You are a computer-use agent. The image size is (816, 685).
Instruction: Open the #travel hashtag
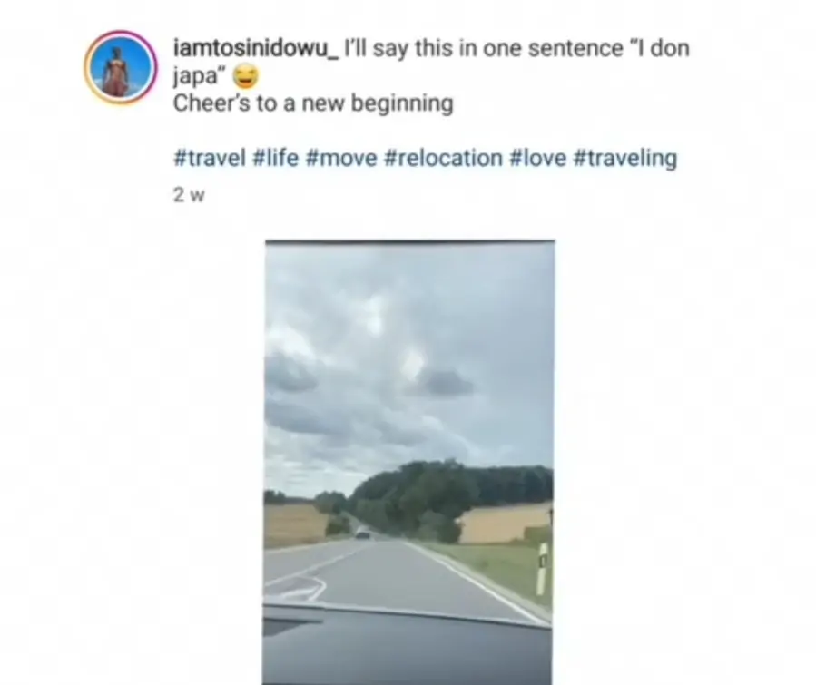click(210, 158)
